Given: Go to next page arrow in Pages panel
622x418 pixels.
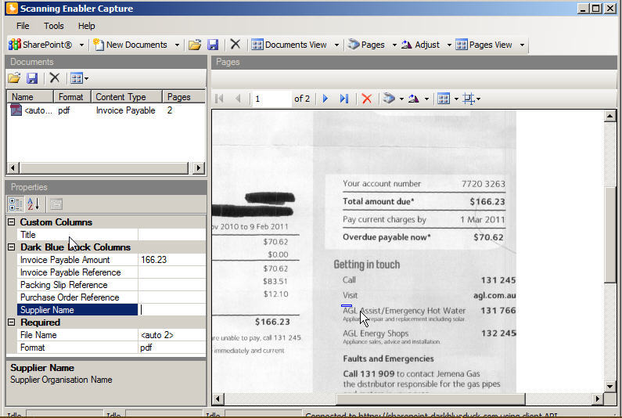Looking at the screenshot, I should coord(325,99).
